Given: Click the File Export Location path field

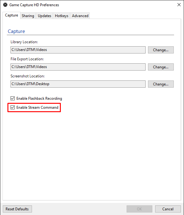Looking at the screenshot, I should (x=78, y=67).
